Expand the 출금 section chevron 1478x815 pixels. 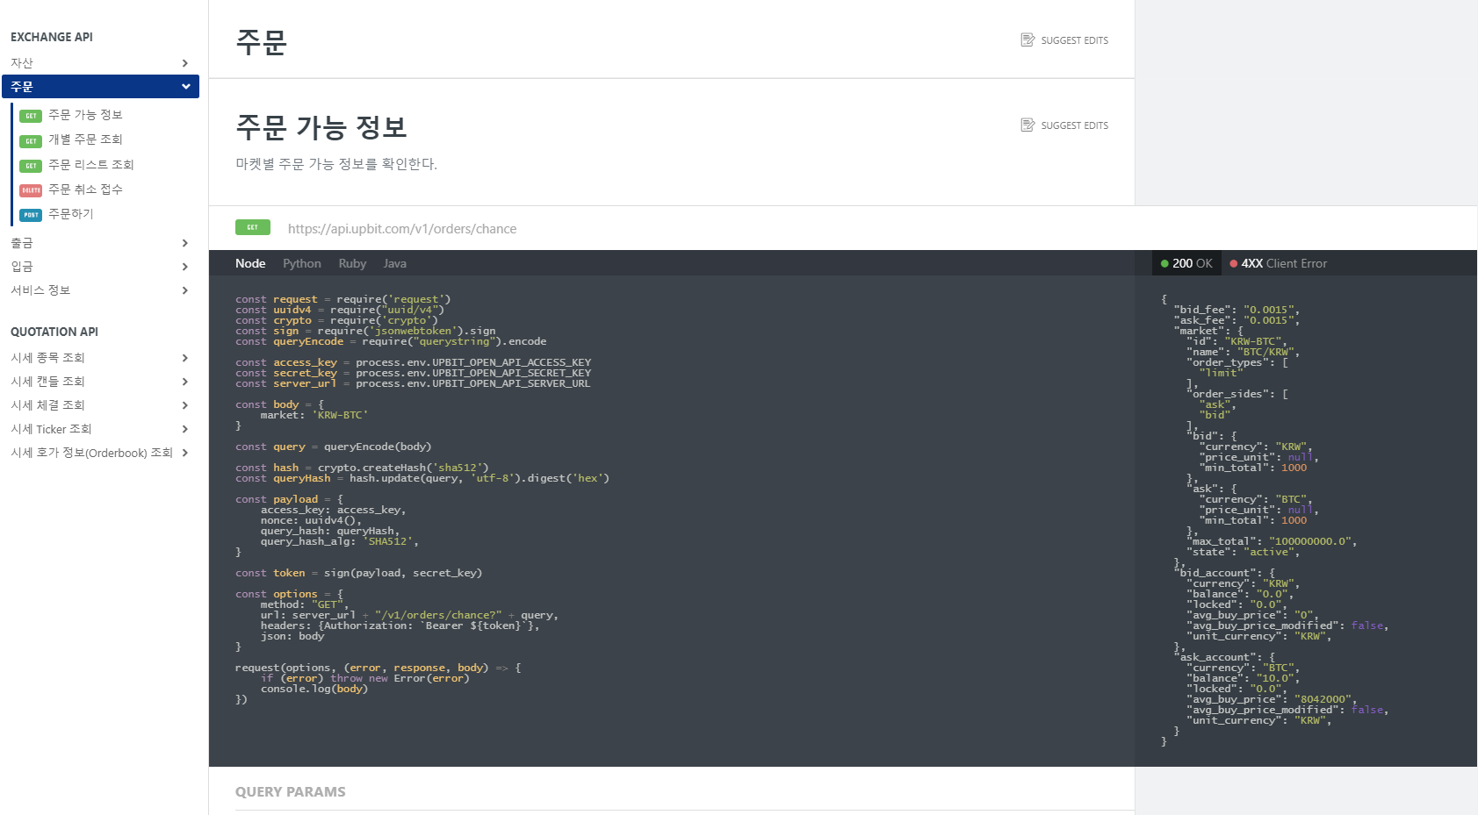click(x=184, y=243)
